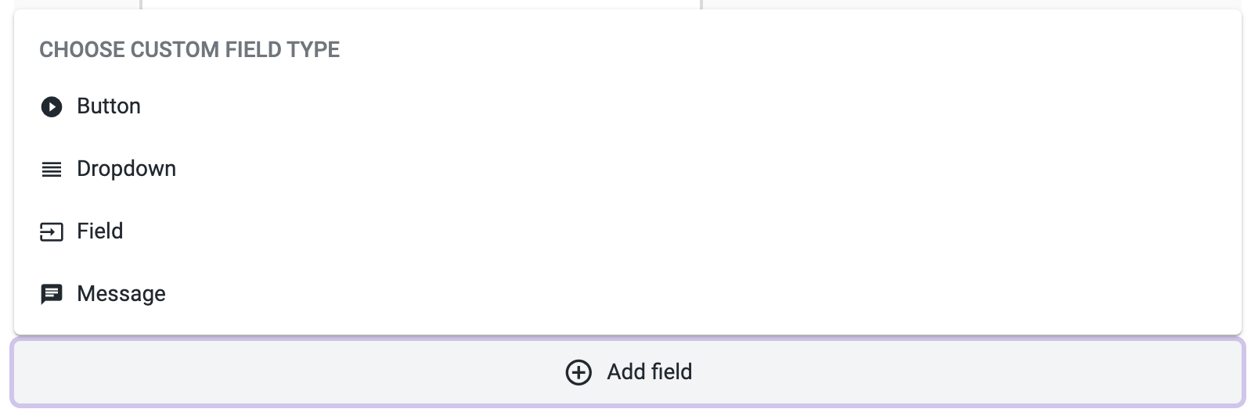Viewport: 1251px width, 416px height.
Task: Select the Message custom field type
Action: 628,294
